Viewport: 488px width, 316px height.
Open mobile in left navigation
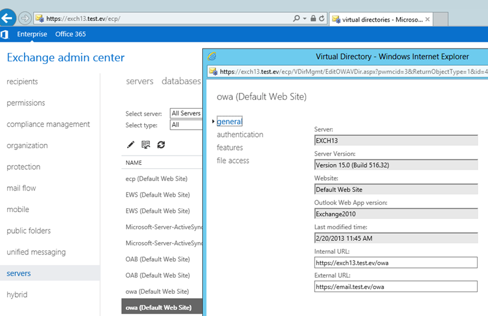coord(18,209)
